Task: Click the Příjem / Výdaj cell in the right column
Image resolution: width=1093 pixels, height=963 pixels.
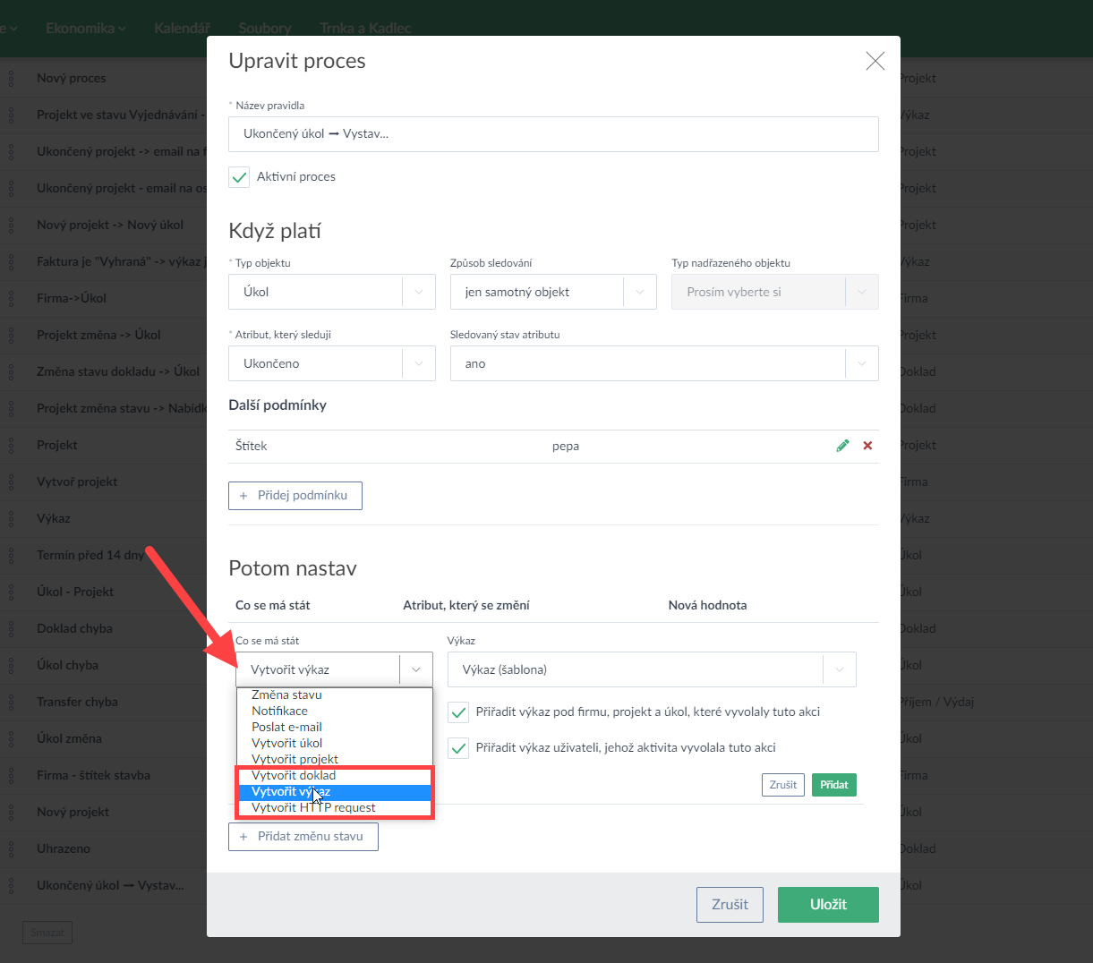Action: pos(937,702)
